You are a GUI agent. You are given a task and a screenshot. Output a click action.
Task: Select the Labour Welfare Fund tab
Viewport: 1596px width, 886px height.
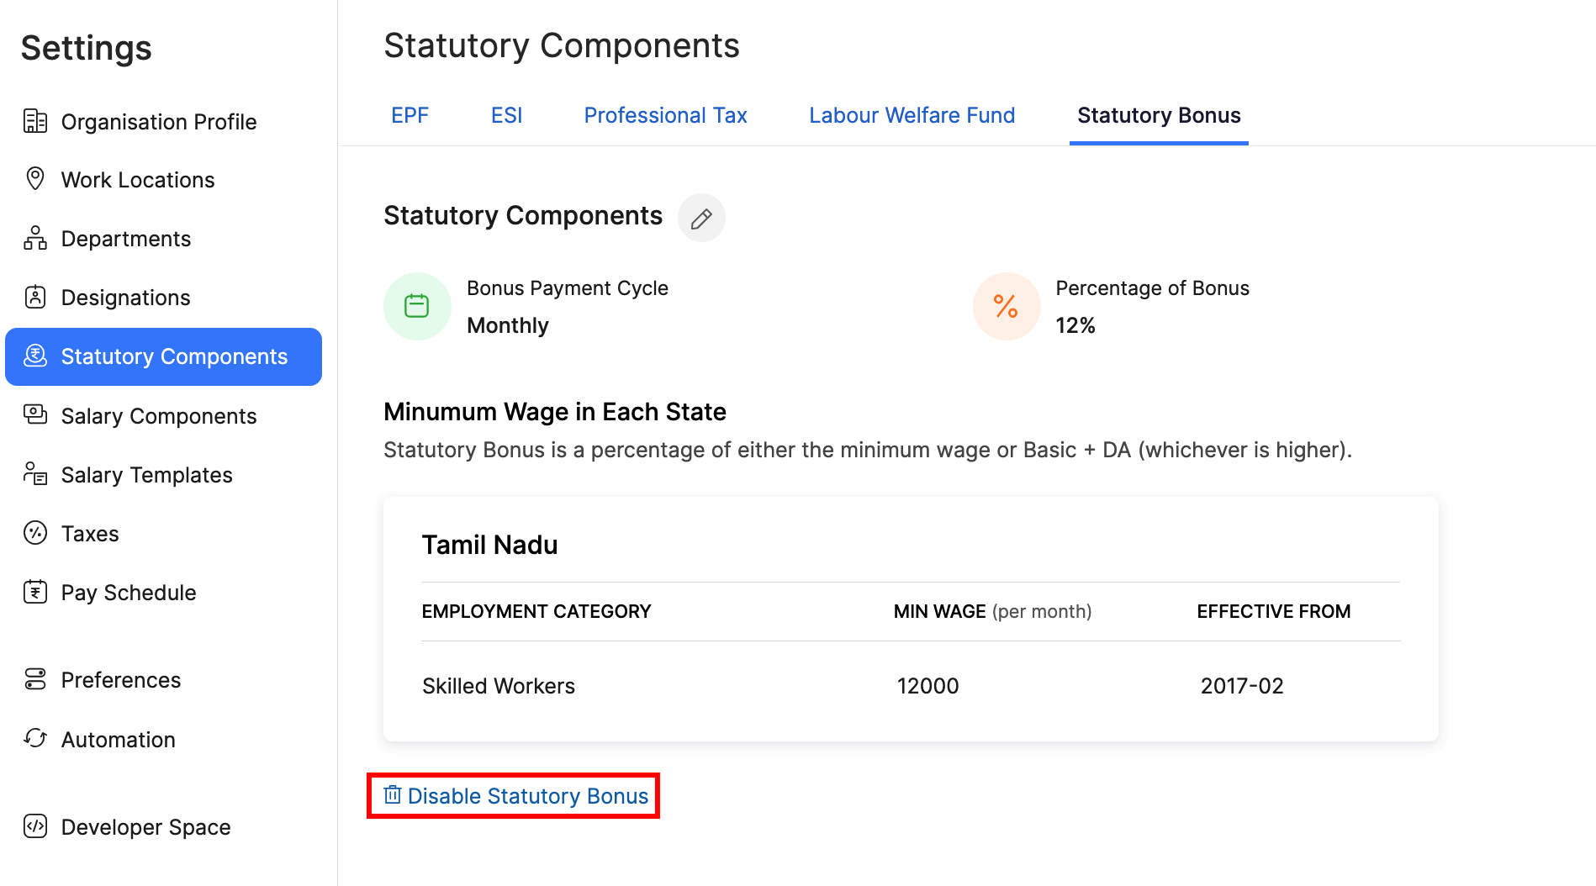click(912, 115)
